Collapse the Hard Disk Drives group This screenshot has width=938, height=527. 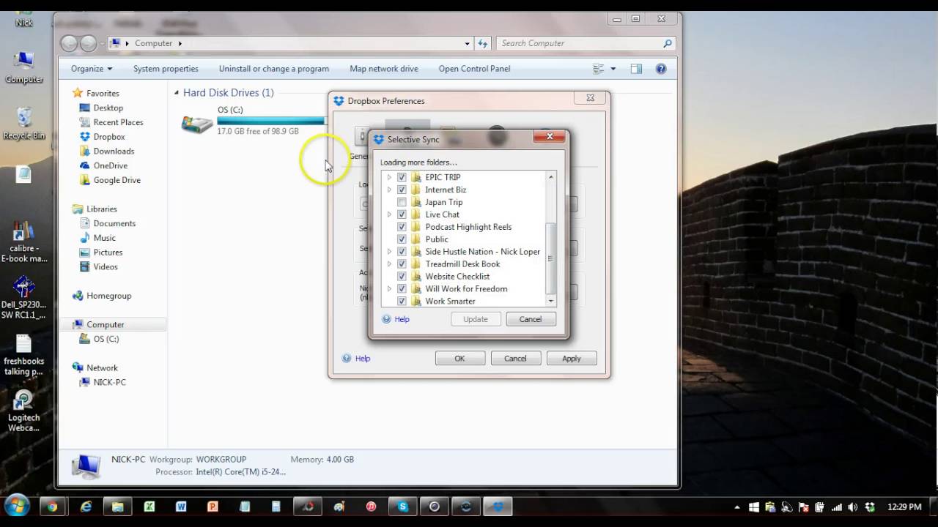(x=177, y=93)
